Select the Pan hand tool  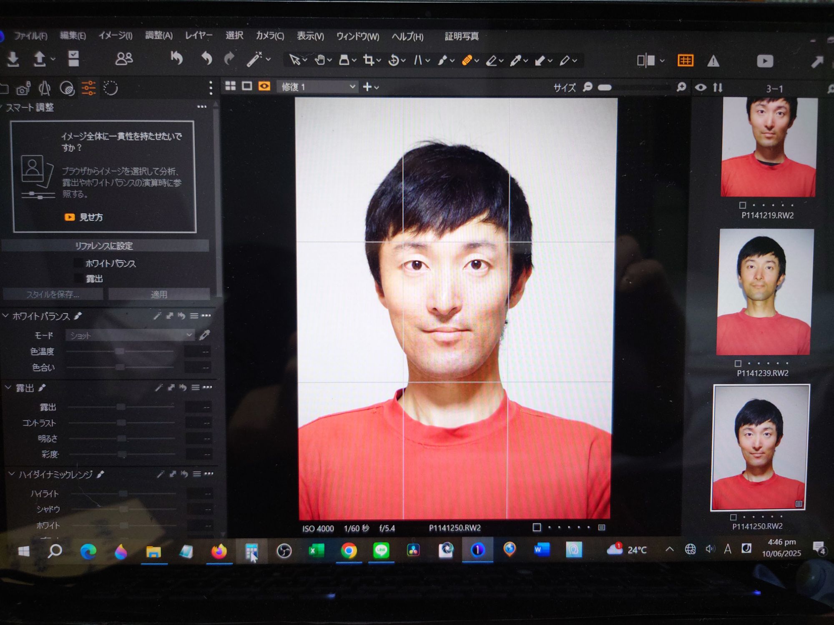pyautogui.click(x=320, y=60)
